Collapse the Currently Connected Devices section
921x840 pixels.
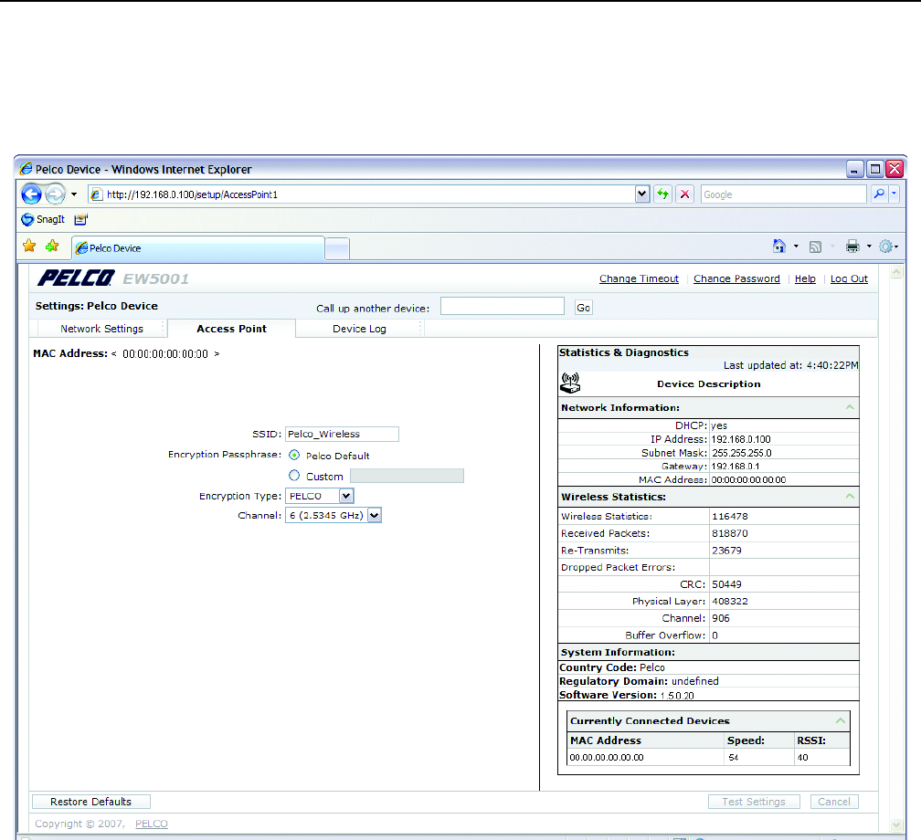pos(841,721)
